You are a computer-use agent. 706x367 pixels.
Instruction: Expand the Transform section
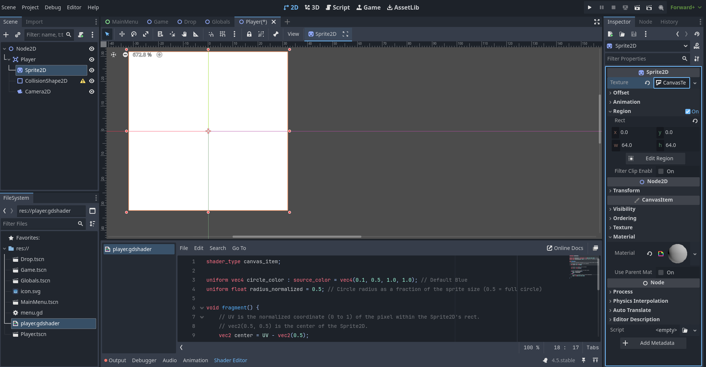point(626,191)
